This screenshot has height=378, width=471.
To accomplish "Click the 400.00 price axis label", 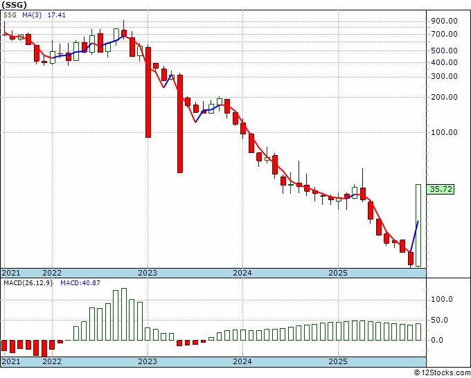I will coord(444,63).
